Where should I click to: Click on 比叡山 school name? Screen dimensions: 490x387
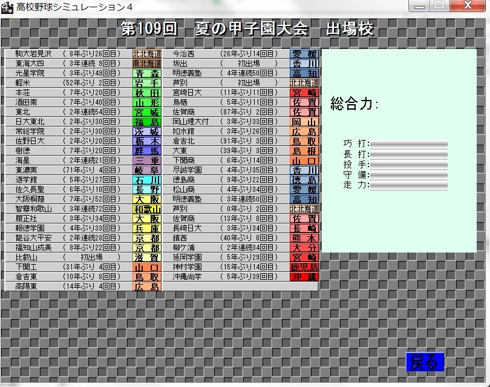pyautogui.click(x=26, y=257)
